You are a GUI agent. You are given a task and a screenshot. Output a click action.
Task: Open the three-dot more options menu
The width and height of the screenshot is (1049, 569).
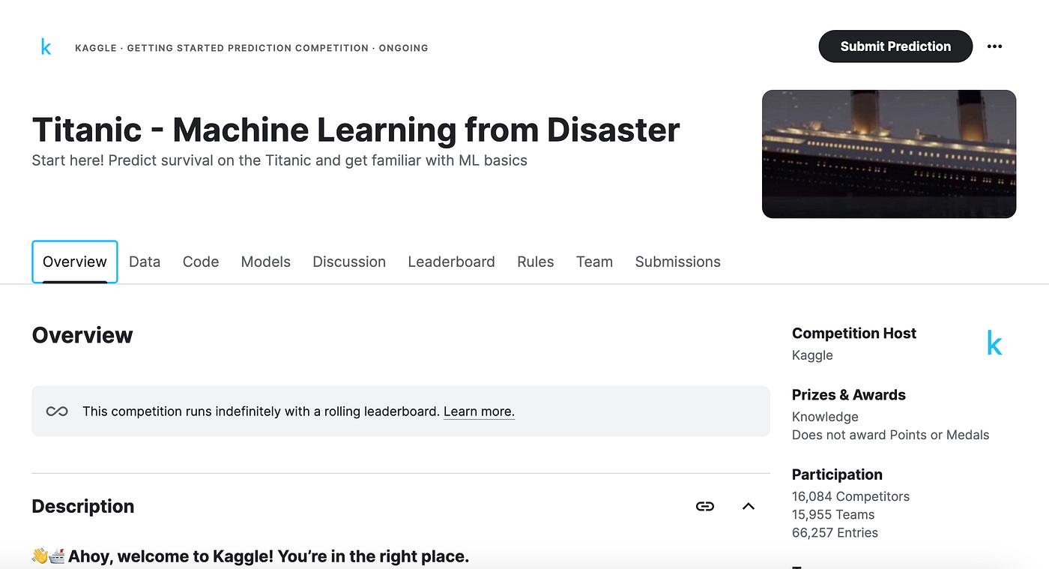pos(994,46)
